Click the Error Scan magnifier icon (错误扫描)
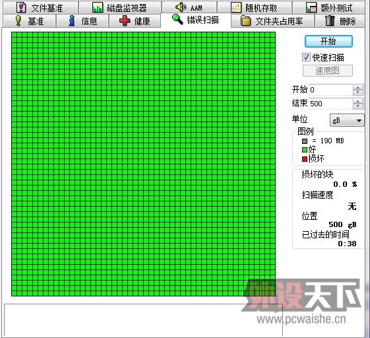Screen dimensions: 370x338 (x=177, y=19)
